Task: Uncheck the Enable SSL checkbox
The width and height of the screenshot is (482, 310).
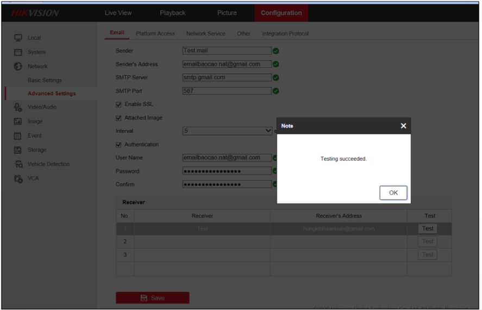Action: pyautogui.click(x=119, y=104)
